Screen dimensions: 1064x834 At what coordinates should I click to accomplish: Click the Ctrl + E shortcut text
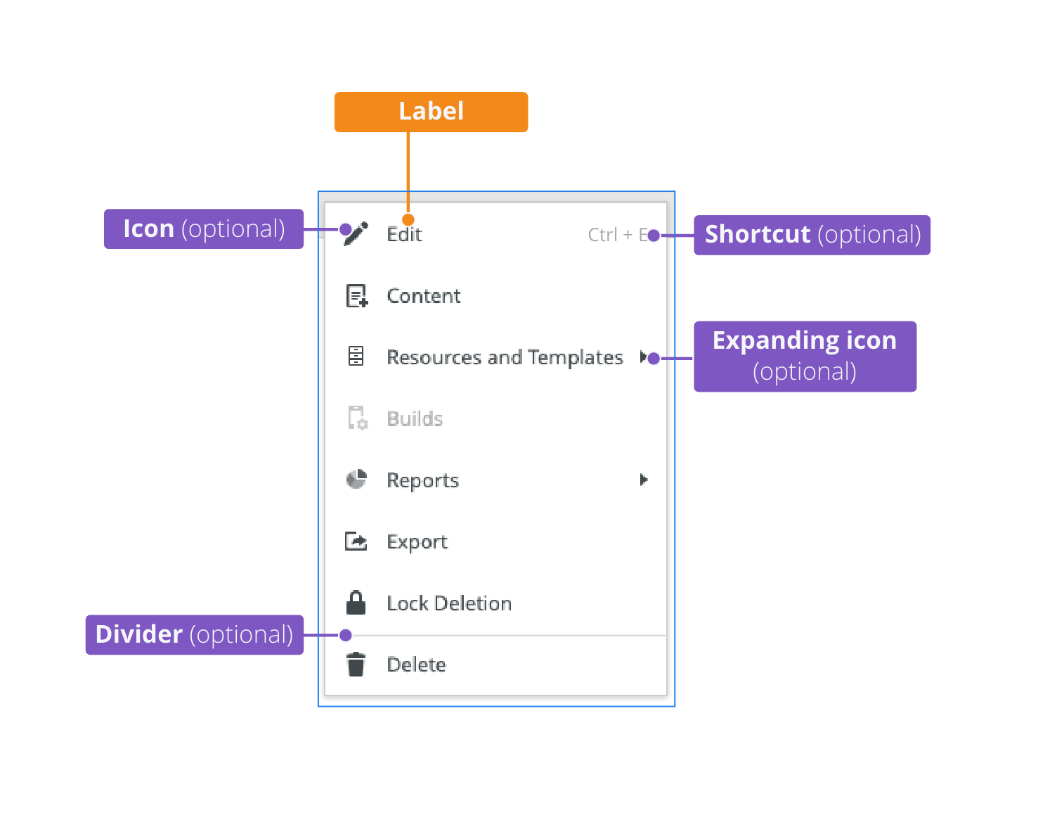[x=618, y=235]
